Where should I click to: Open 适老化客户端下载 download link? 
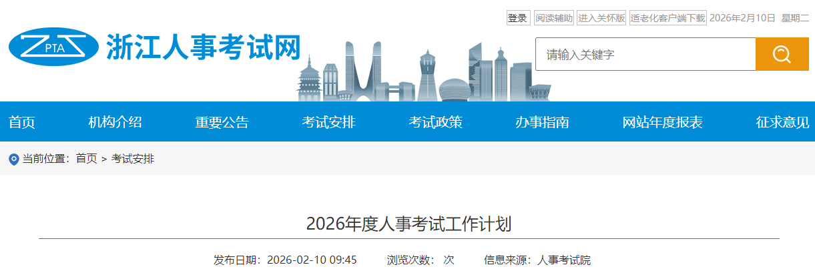(667, 18)
